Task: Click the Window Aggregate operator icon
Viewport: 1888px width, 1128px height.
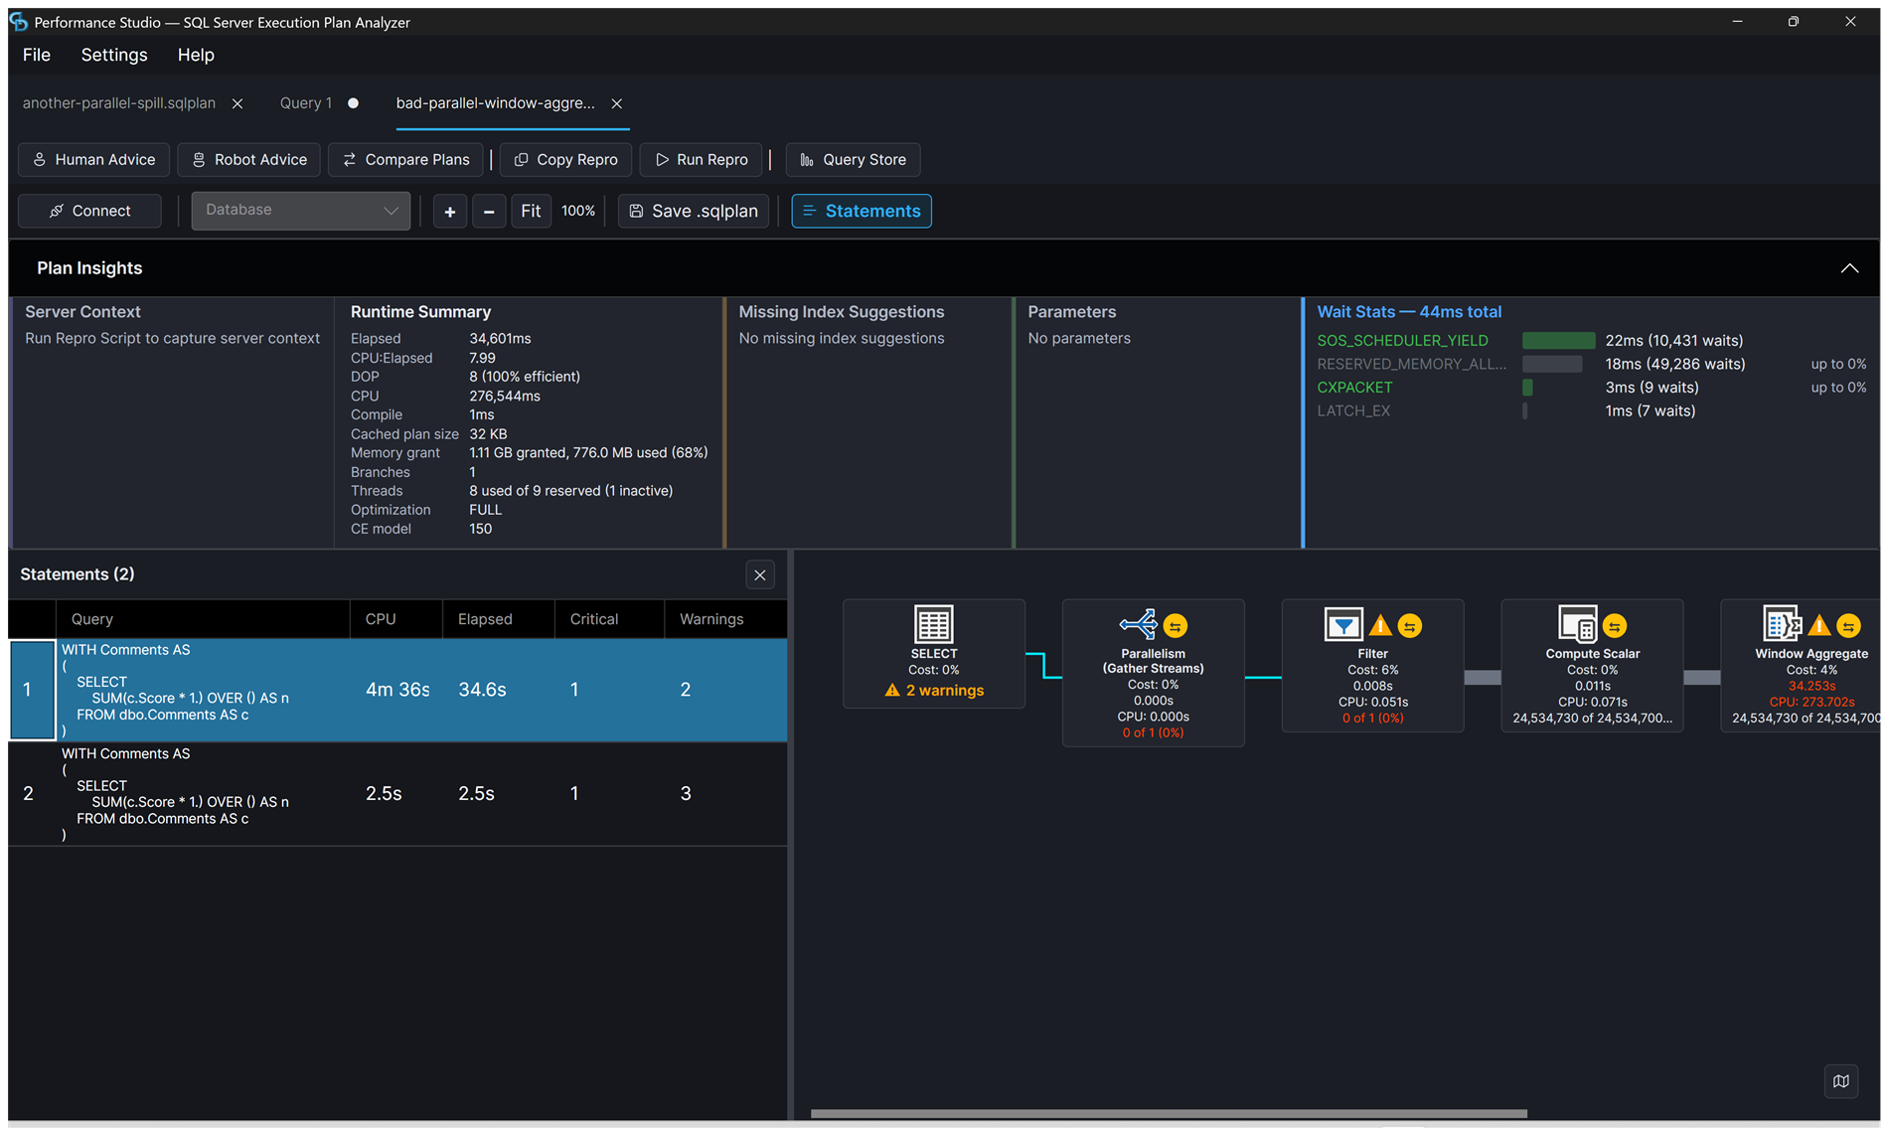Action: pyautogui.click(x=1782, y=624)
